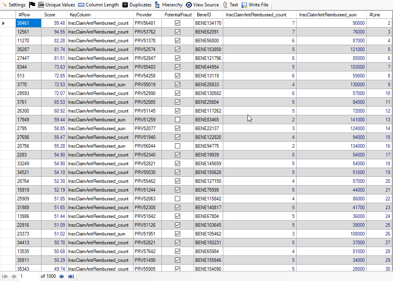Uncheck PotentialFraud for provider PRV56481
The height and width of the screenshot is (281, 393).
(177, 23)
